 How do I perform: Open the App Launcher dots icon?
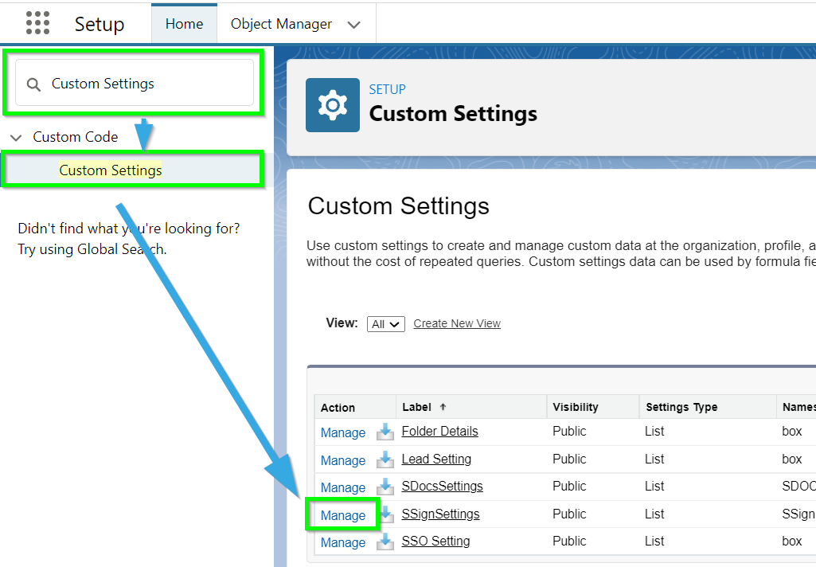(37, 23)
